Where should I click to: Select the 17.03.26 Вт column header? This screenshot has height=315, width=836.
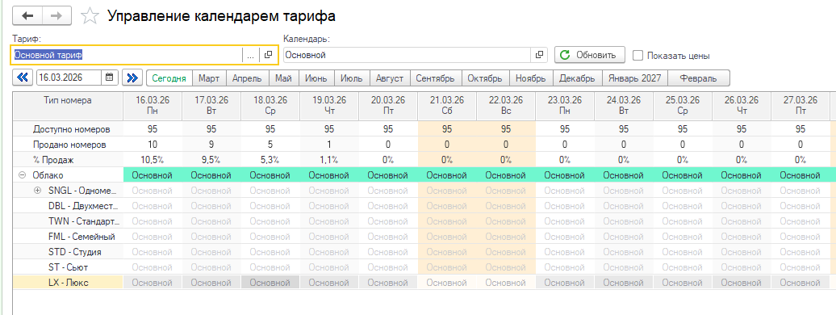(x=211, y=106)
